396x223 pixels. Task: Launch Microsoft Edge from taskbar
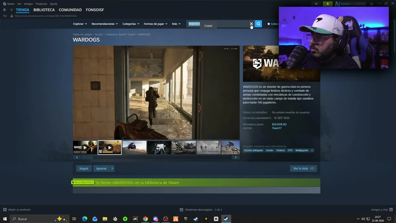pyautogui.click(x=85, y=219)
